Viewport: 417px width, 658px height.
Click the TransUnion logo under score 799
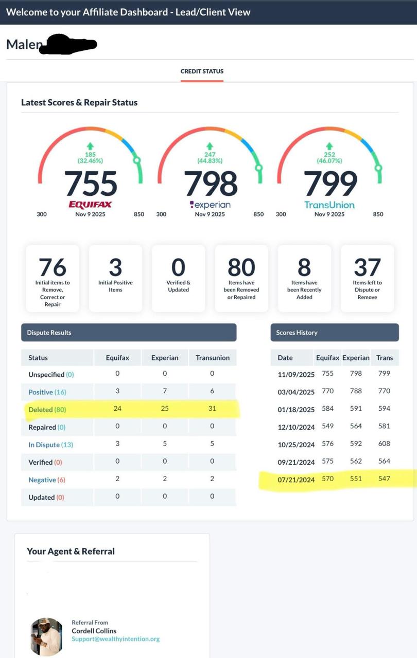(x=329, y=205)
